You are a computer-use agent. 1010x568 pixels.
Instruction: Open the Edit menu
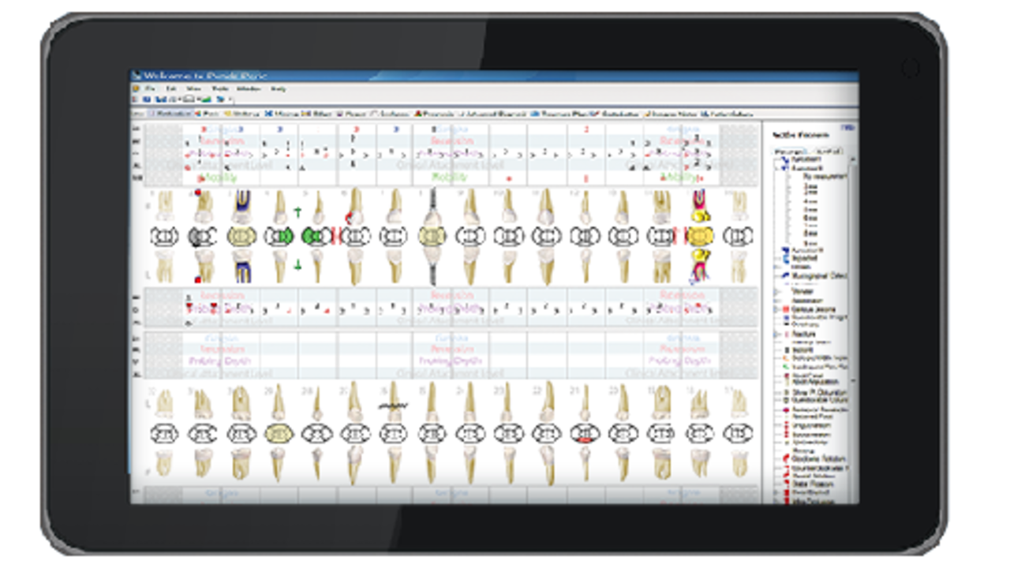172,88
